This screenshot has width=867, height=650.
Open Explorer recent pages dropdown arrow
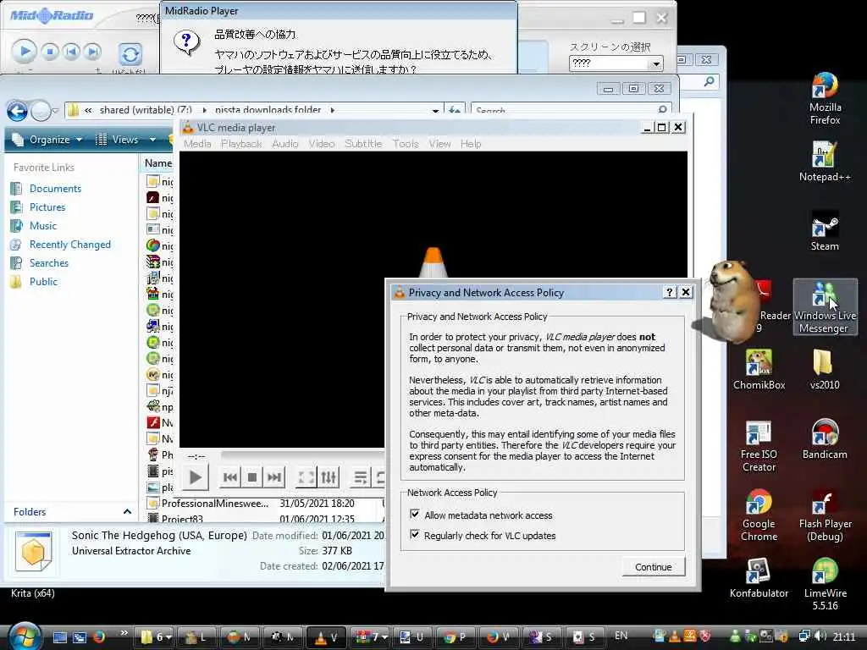(55, 111)
